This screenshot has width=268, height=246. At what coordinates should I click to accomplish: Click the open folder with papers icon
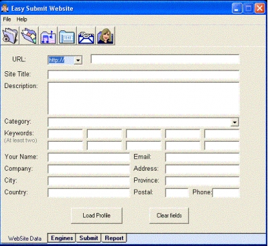29,36
